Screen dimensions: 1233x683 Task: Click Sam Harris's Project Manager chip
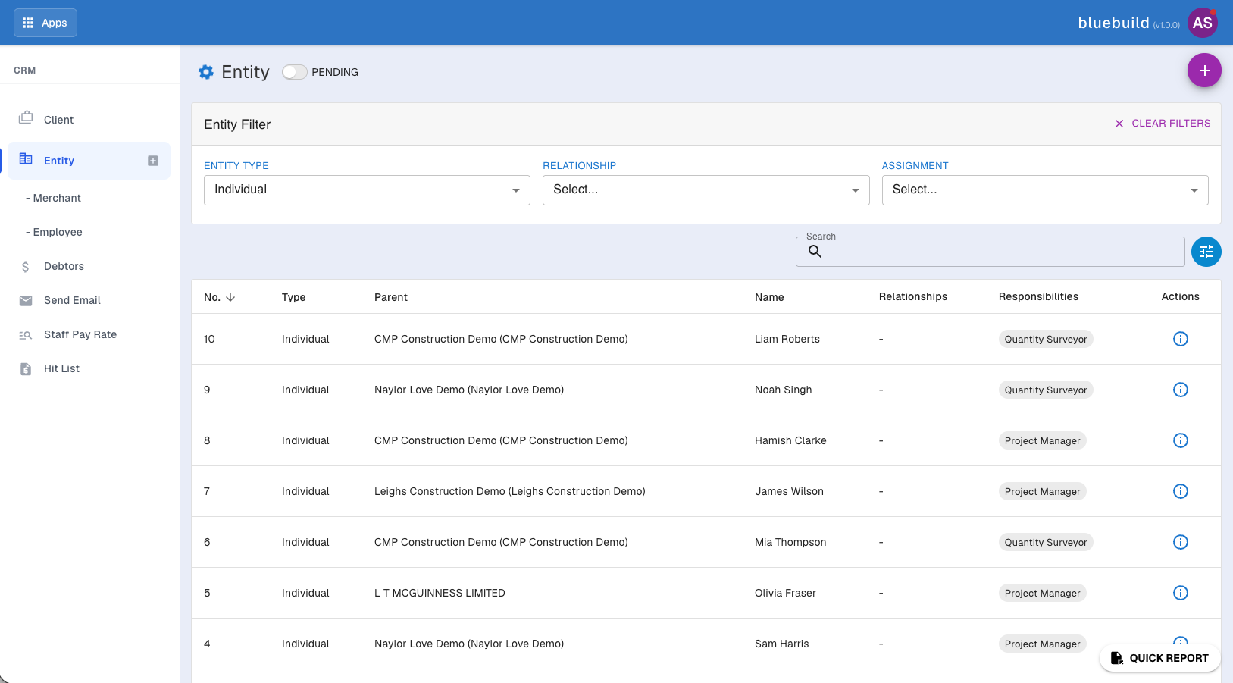[1043, 644]
